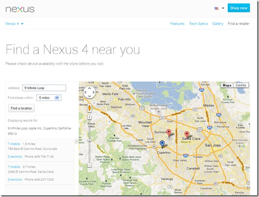Click the Mountain View map label
The height and width of the screenshot is (197, 259).
tap(145, 124)
